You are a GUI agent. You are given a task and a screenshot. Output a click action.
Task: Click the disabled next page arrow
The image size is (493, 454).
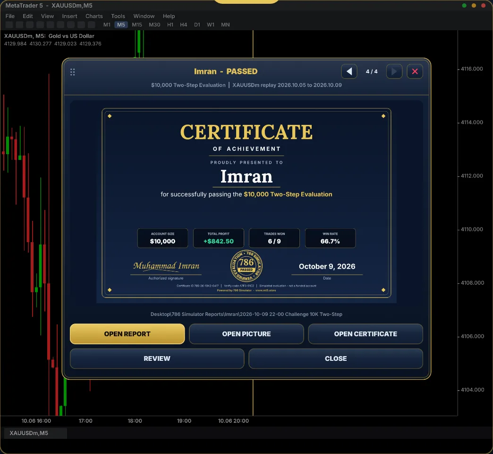tap(394, 71)
